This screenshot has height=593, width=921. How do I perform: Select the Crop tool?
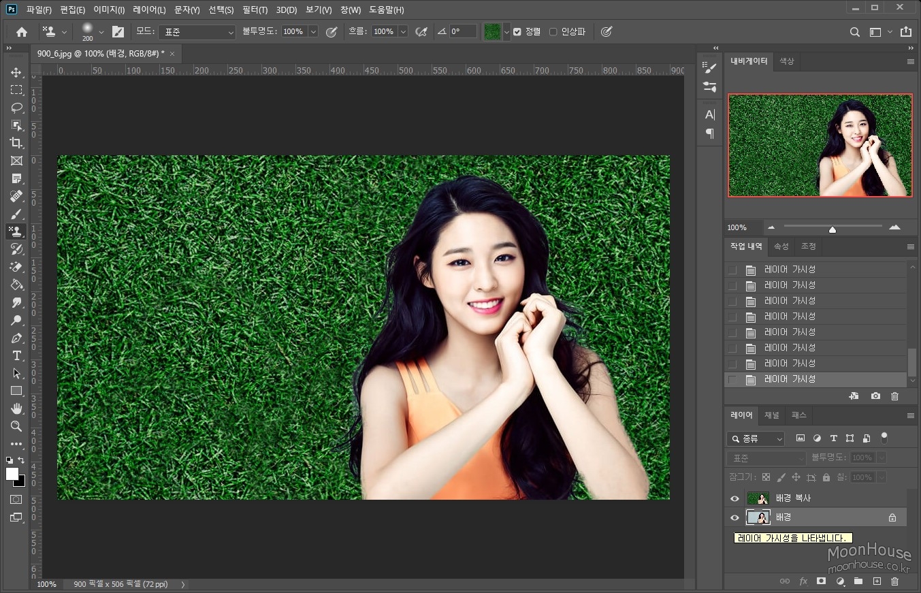[x=16, y=143]
